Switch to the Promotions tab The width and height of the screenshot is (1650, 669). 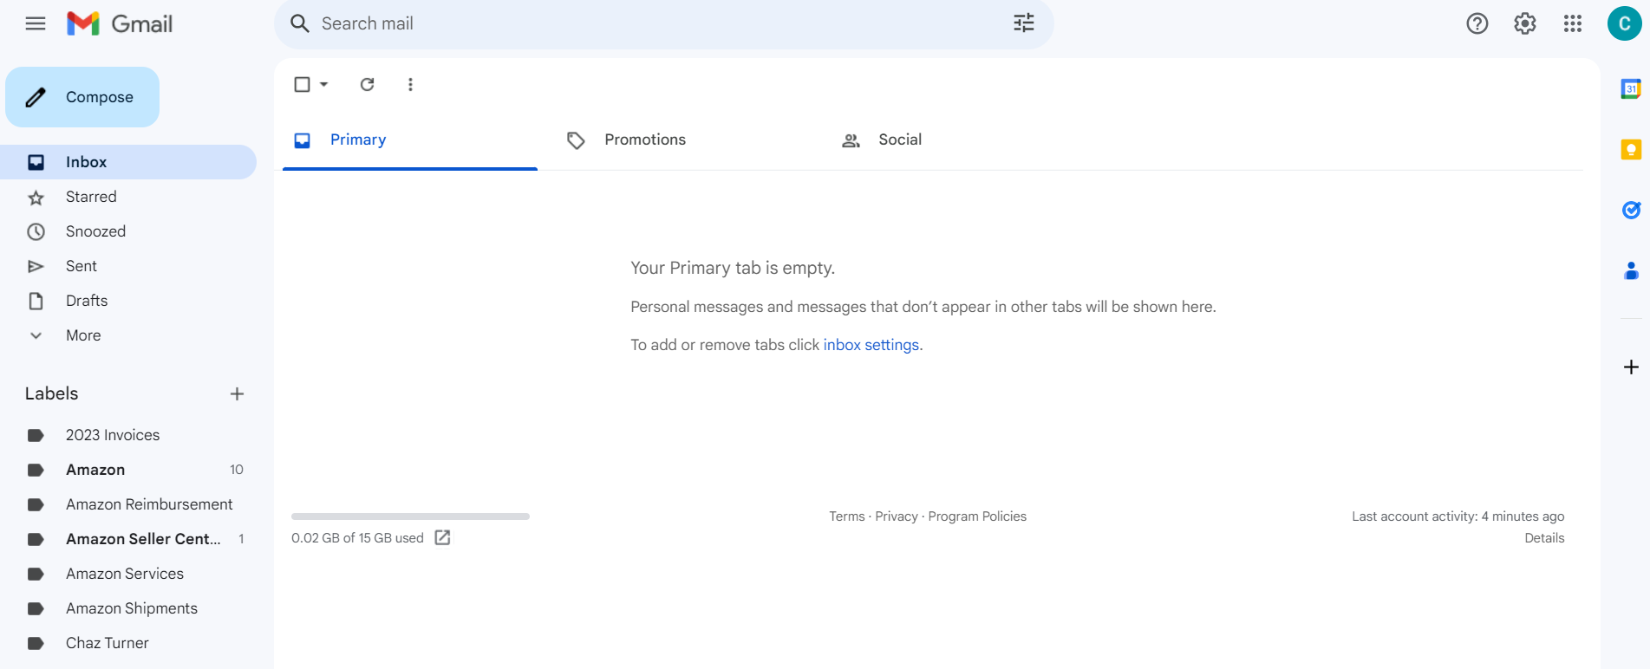click(645, 140)
